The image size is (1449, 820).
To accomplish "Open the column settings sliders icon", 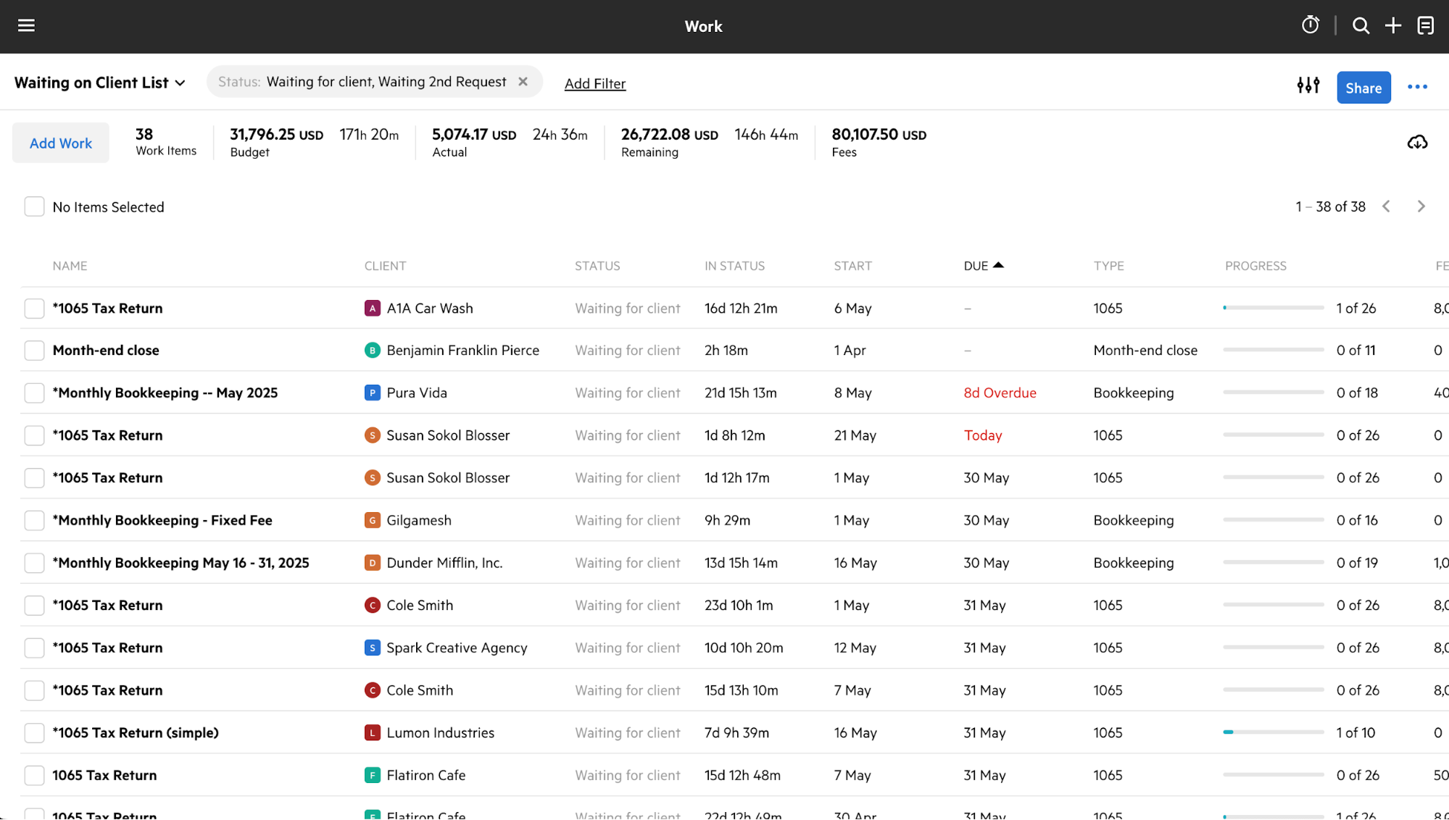I will tap(1308, 85).
